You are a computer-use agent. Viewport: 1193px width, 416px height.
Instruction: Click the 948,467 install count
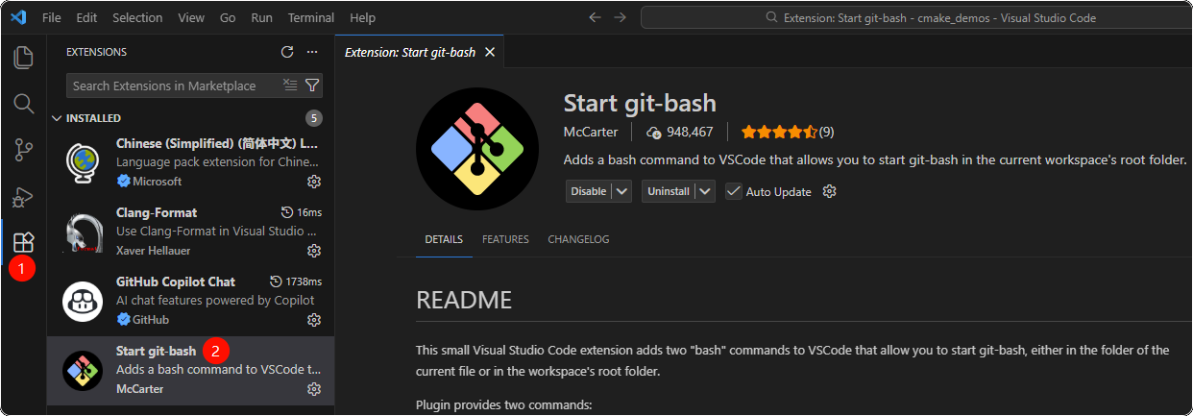coord(690,132)
